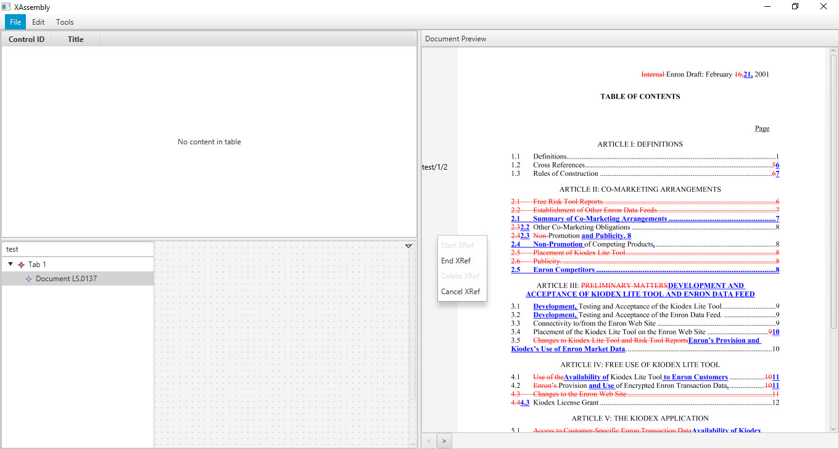Image resolution: width=839 pixels, height=449 pixels.
Task: Click the underlined Page label
Action: (x=762, y=128)
